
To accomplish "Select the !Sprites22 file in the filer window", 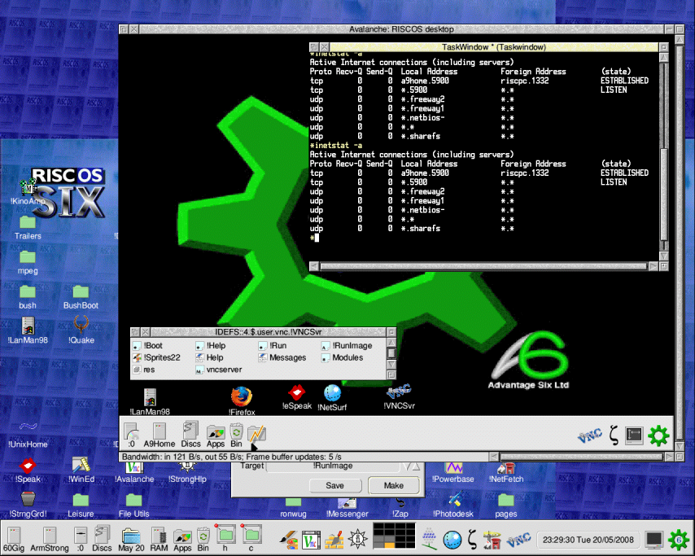I will pyautogui.click(x=156, y=357).
